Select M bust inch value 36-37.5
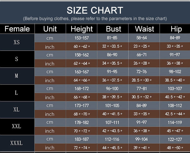Viewport: 190px width, 153px height. point(112,80)
